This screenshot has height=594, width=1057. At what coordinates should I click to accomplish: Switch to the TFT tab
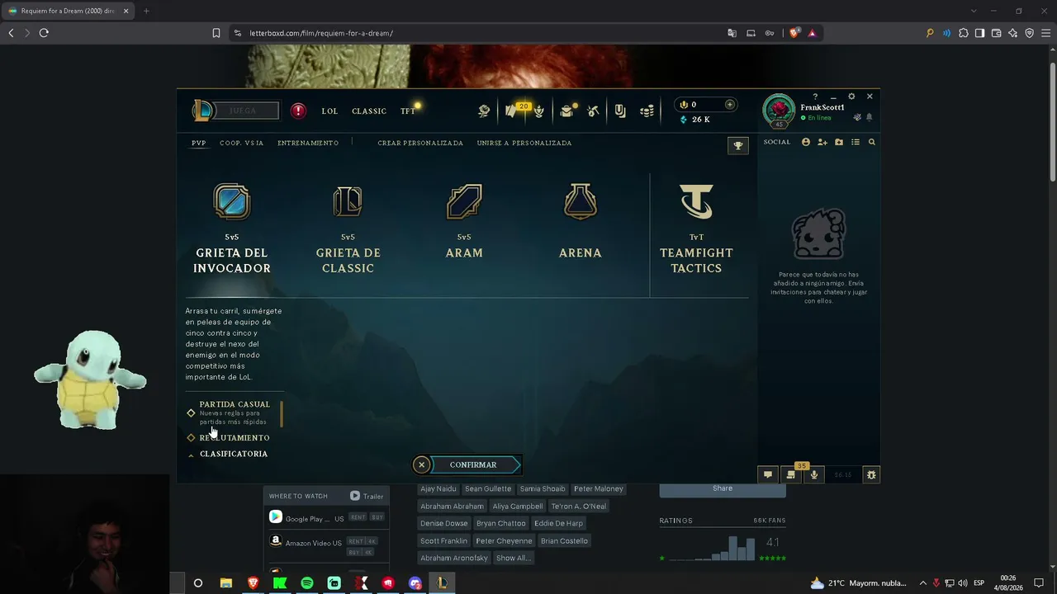coord(408,111)
